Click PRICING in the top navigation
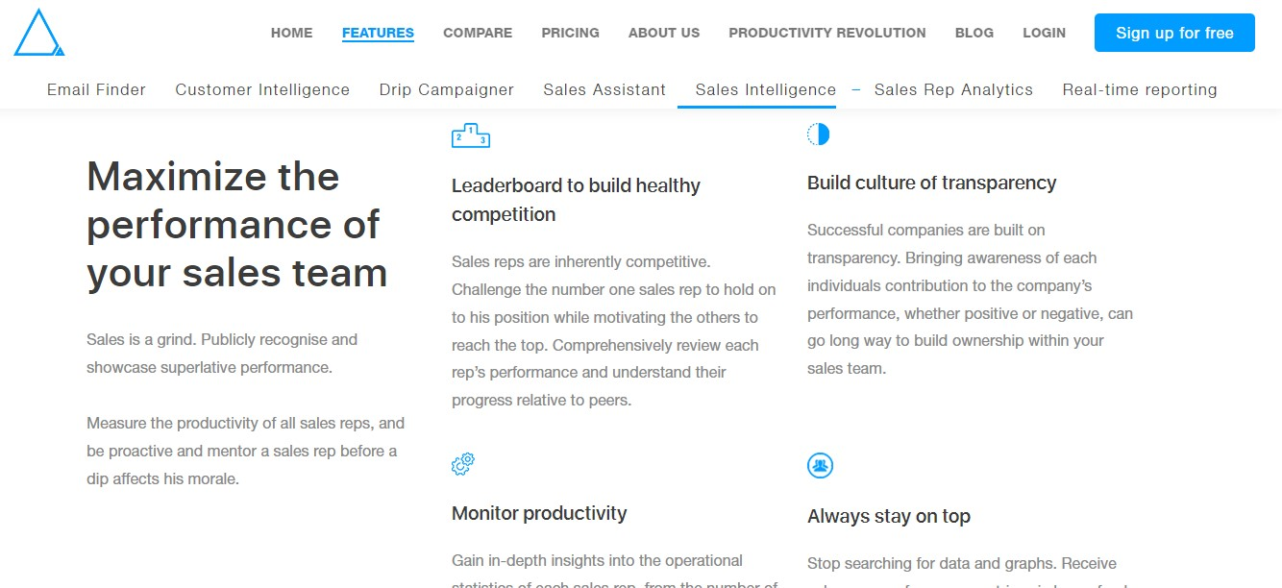The image size is (1282, 588). [x=570, y=32]
